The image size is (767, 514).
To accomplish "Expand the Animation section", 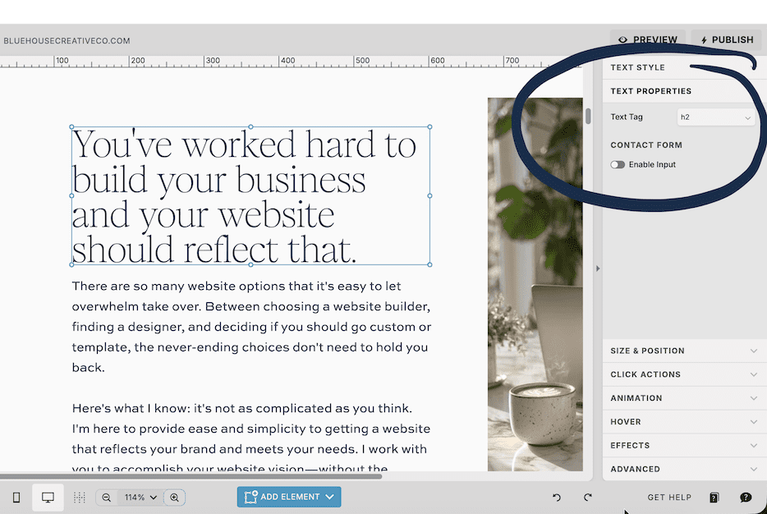I will (683, 398).
